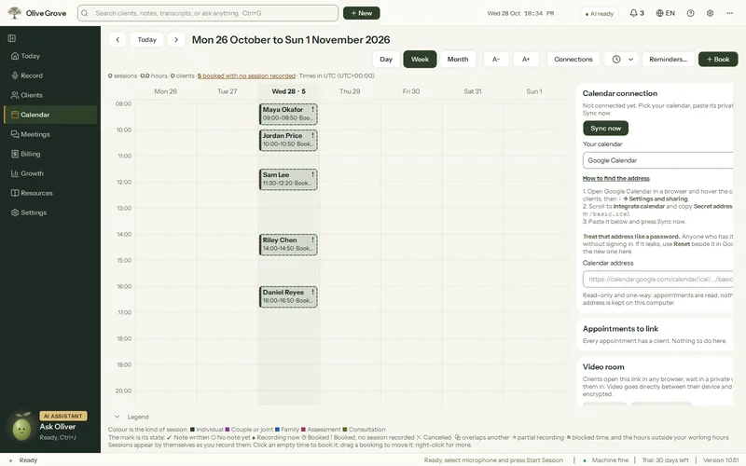Click the Video room heading
746x466 pixels.
click(x=603, y=366)
